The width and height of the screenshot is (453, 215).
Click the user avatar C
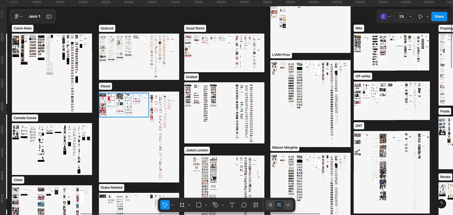click(x=383, y=16)
